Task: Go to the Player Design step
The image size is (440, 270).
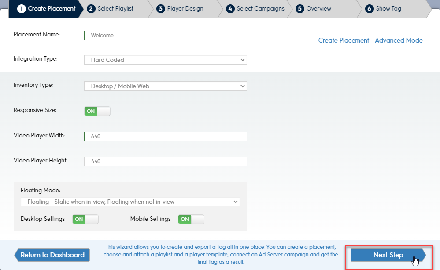Action: click(x=185, y=9)
